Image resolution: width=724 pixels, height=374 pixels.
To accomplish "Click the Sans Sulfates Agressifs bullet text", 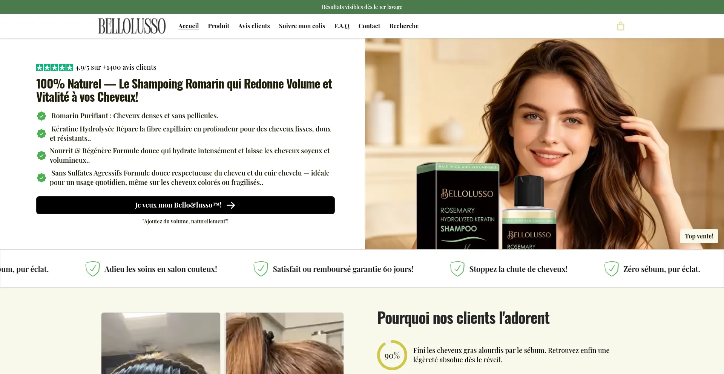I will [x=190, y=178].
